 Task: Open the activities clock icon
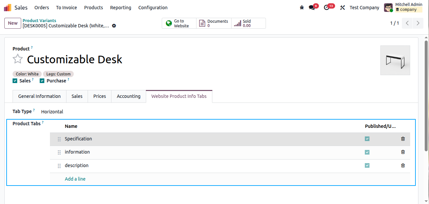point(327,8)
